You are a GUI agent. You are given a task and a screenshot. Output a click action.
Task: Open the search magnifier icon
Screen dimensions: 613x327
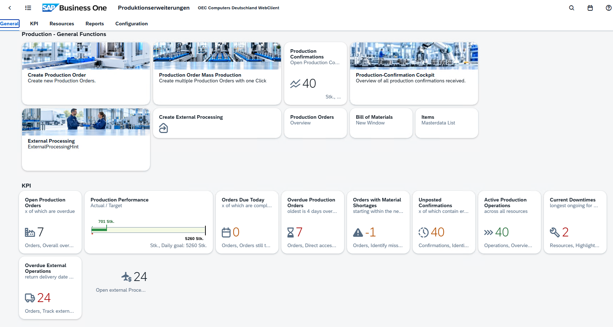[572, 8]
